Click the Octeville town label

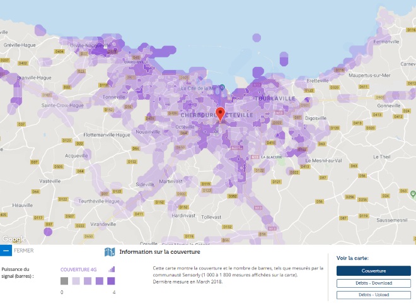pyautogui.click(x=183, y=127)
